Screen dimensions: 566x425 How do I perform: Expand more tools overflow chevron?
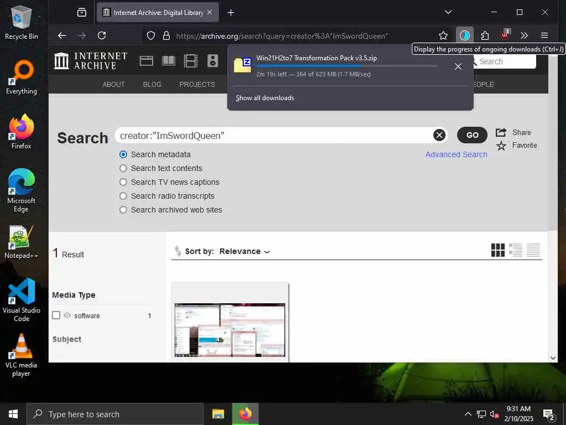[525, 35]
